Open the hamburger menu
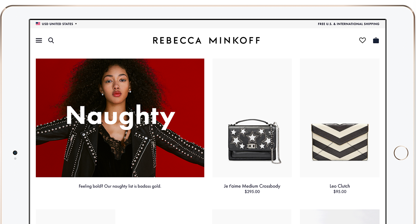 [x=39, y=41]
